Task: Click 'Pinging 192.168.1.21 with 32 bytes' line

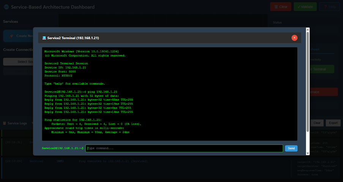Action: (x=82, y=96)
